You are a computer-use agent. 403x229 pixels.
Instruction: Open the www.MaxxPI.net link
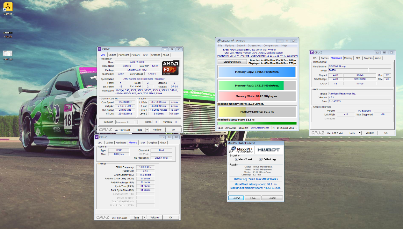[260, 128]
